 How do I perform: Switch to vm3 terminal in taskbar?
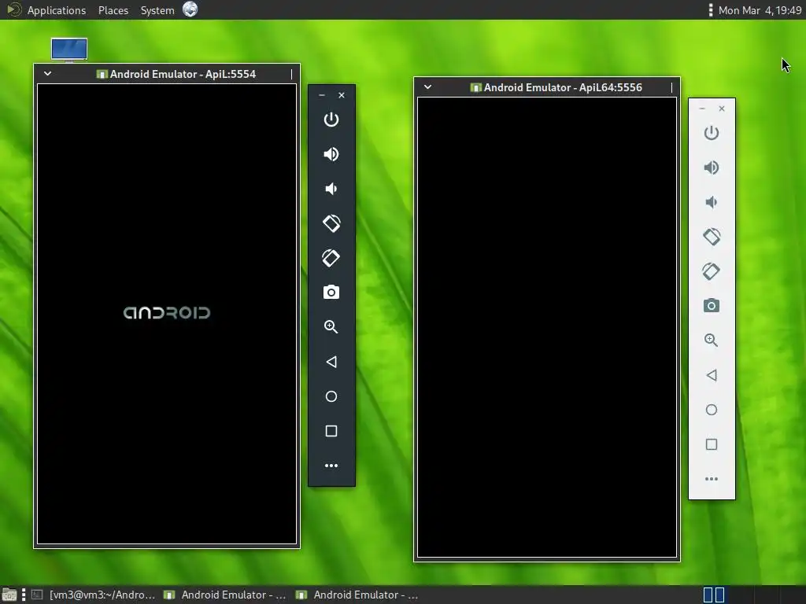[x=94, y=595]
